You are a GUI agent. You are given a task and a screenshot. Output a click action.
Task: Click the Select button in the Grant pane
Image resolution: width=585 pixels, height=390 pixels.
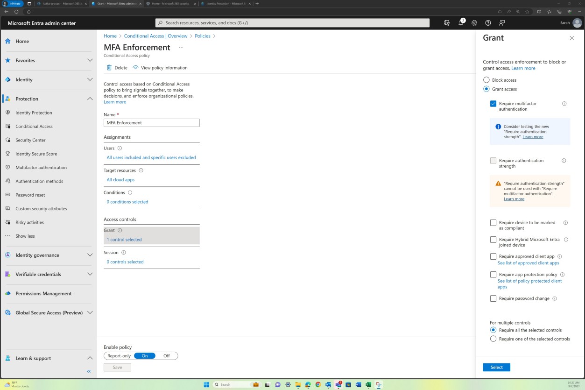[x=496, y=367]
